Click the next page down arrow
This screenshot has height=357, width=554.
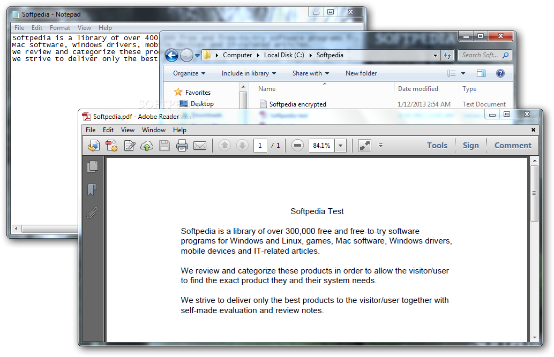pyautogui.click(x=242, y=146)
